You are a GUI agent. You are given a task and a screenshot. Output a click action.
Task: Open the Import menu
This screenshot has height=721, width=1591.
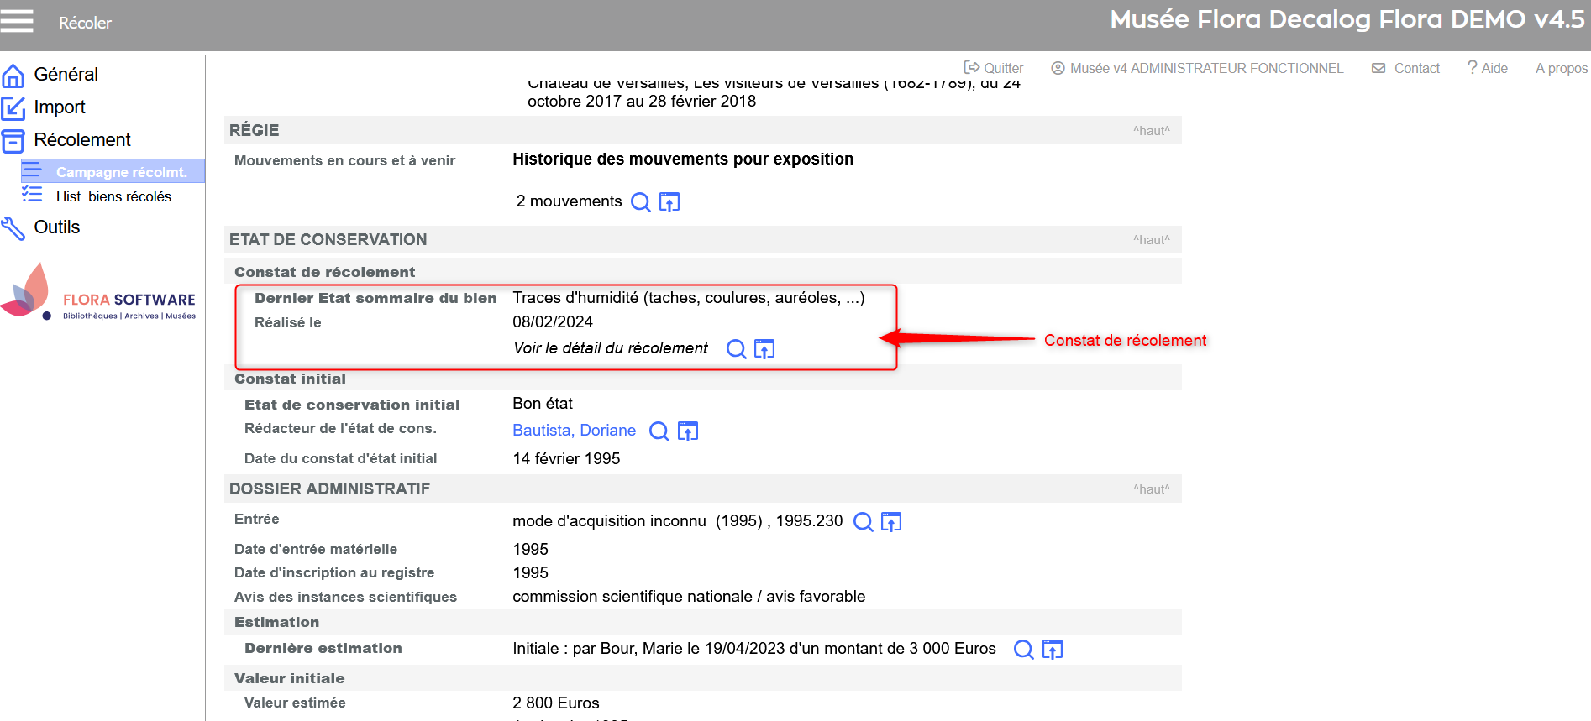pos(59,107)
